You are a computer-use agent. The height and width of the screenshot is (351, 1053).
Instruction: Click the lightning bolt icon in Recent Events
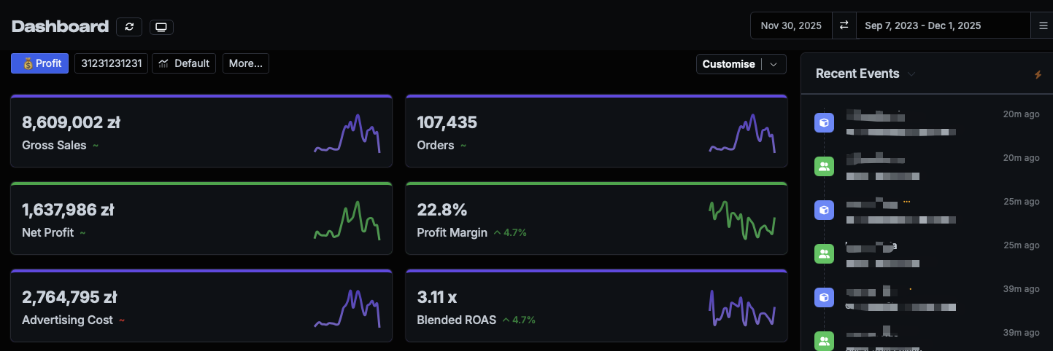[1038, 74]
